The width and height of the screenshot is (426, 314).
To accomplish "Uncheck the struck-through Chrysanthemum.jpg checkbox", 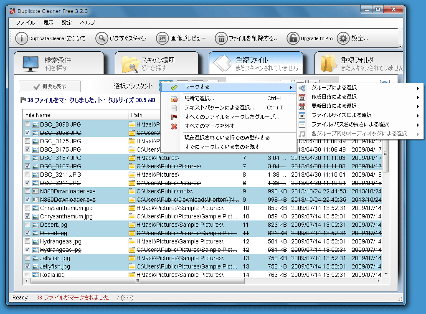I will pyautogui.click(x=27, y=216).
